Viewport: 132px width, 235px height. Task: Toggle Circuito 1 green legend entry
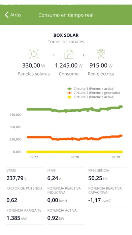tap(91, 88)
